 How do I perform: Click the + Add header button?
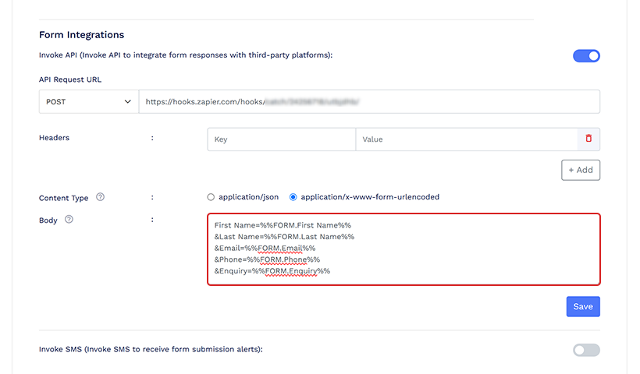580,170
